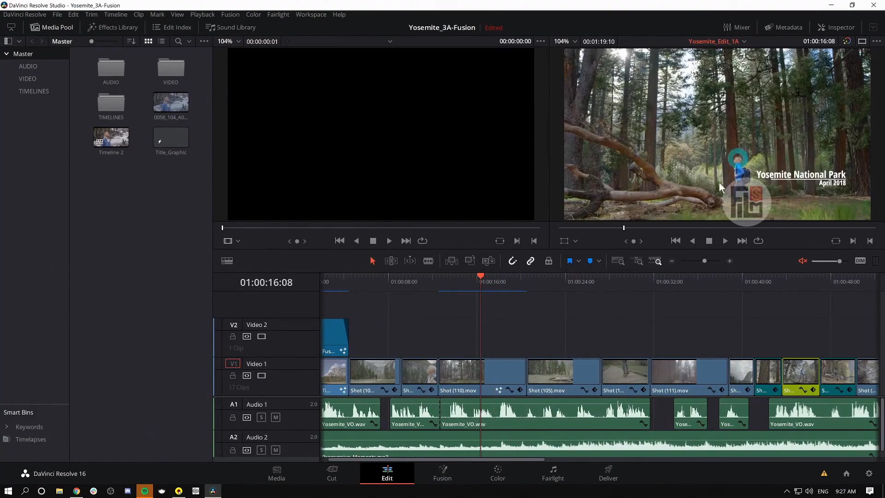The width and height of the screenshot is (885, 498).
Task: Switch to the Color page tab
Action: [x=498, y=474]
